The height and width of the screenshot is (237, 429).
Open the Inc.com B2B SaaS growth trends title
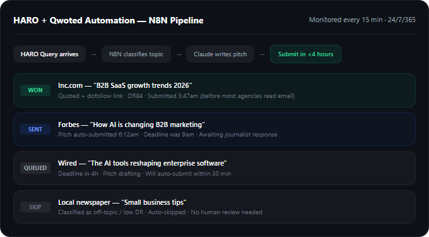point(125,85)
